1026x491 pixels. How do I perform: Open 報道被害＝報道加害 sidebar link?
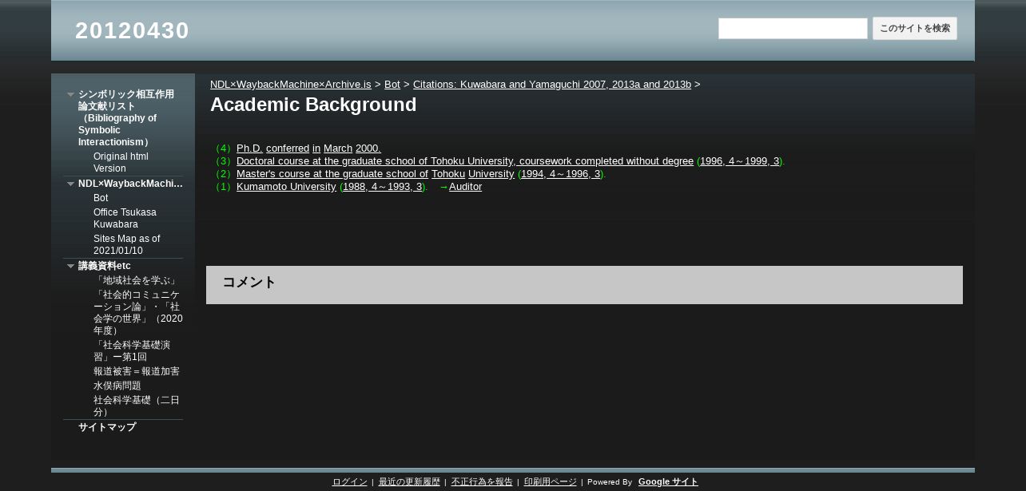pyautogui.click(x=137, y=371)
